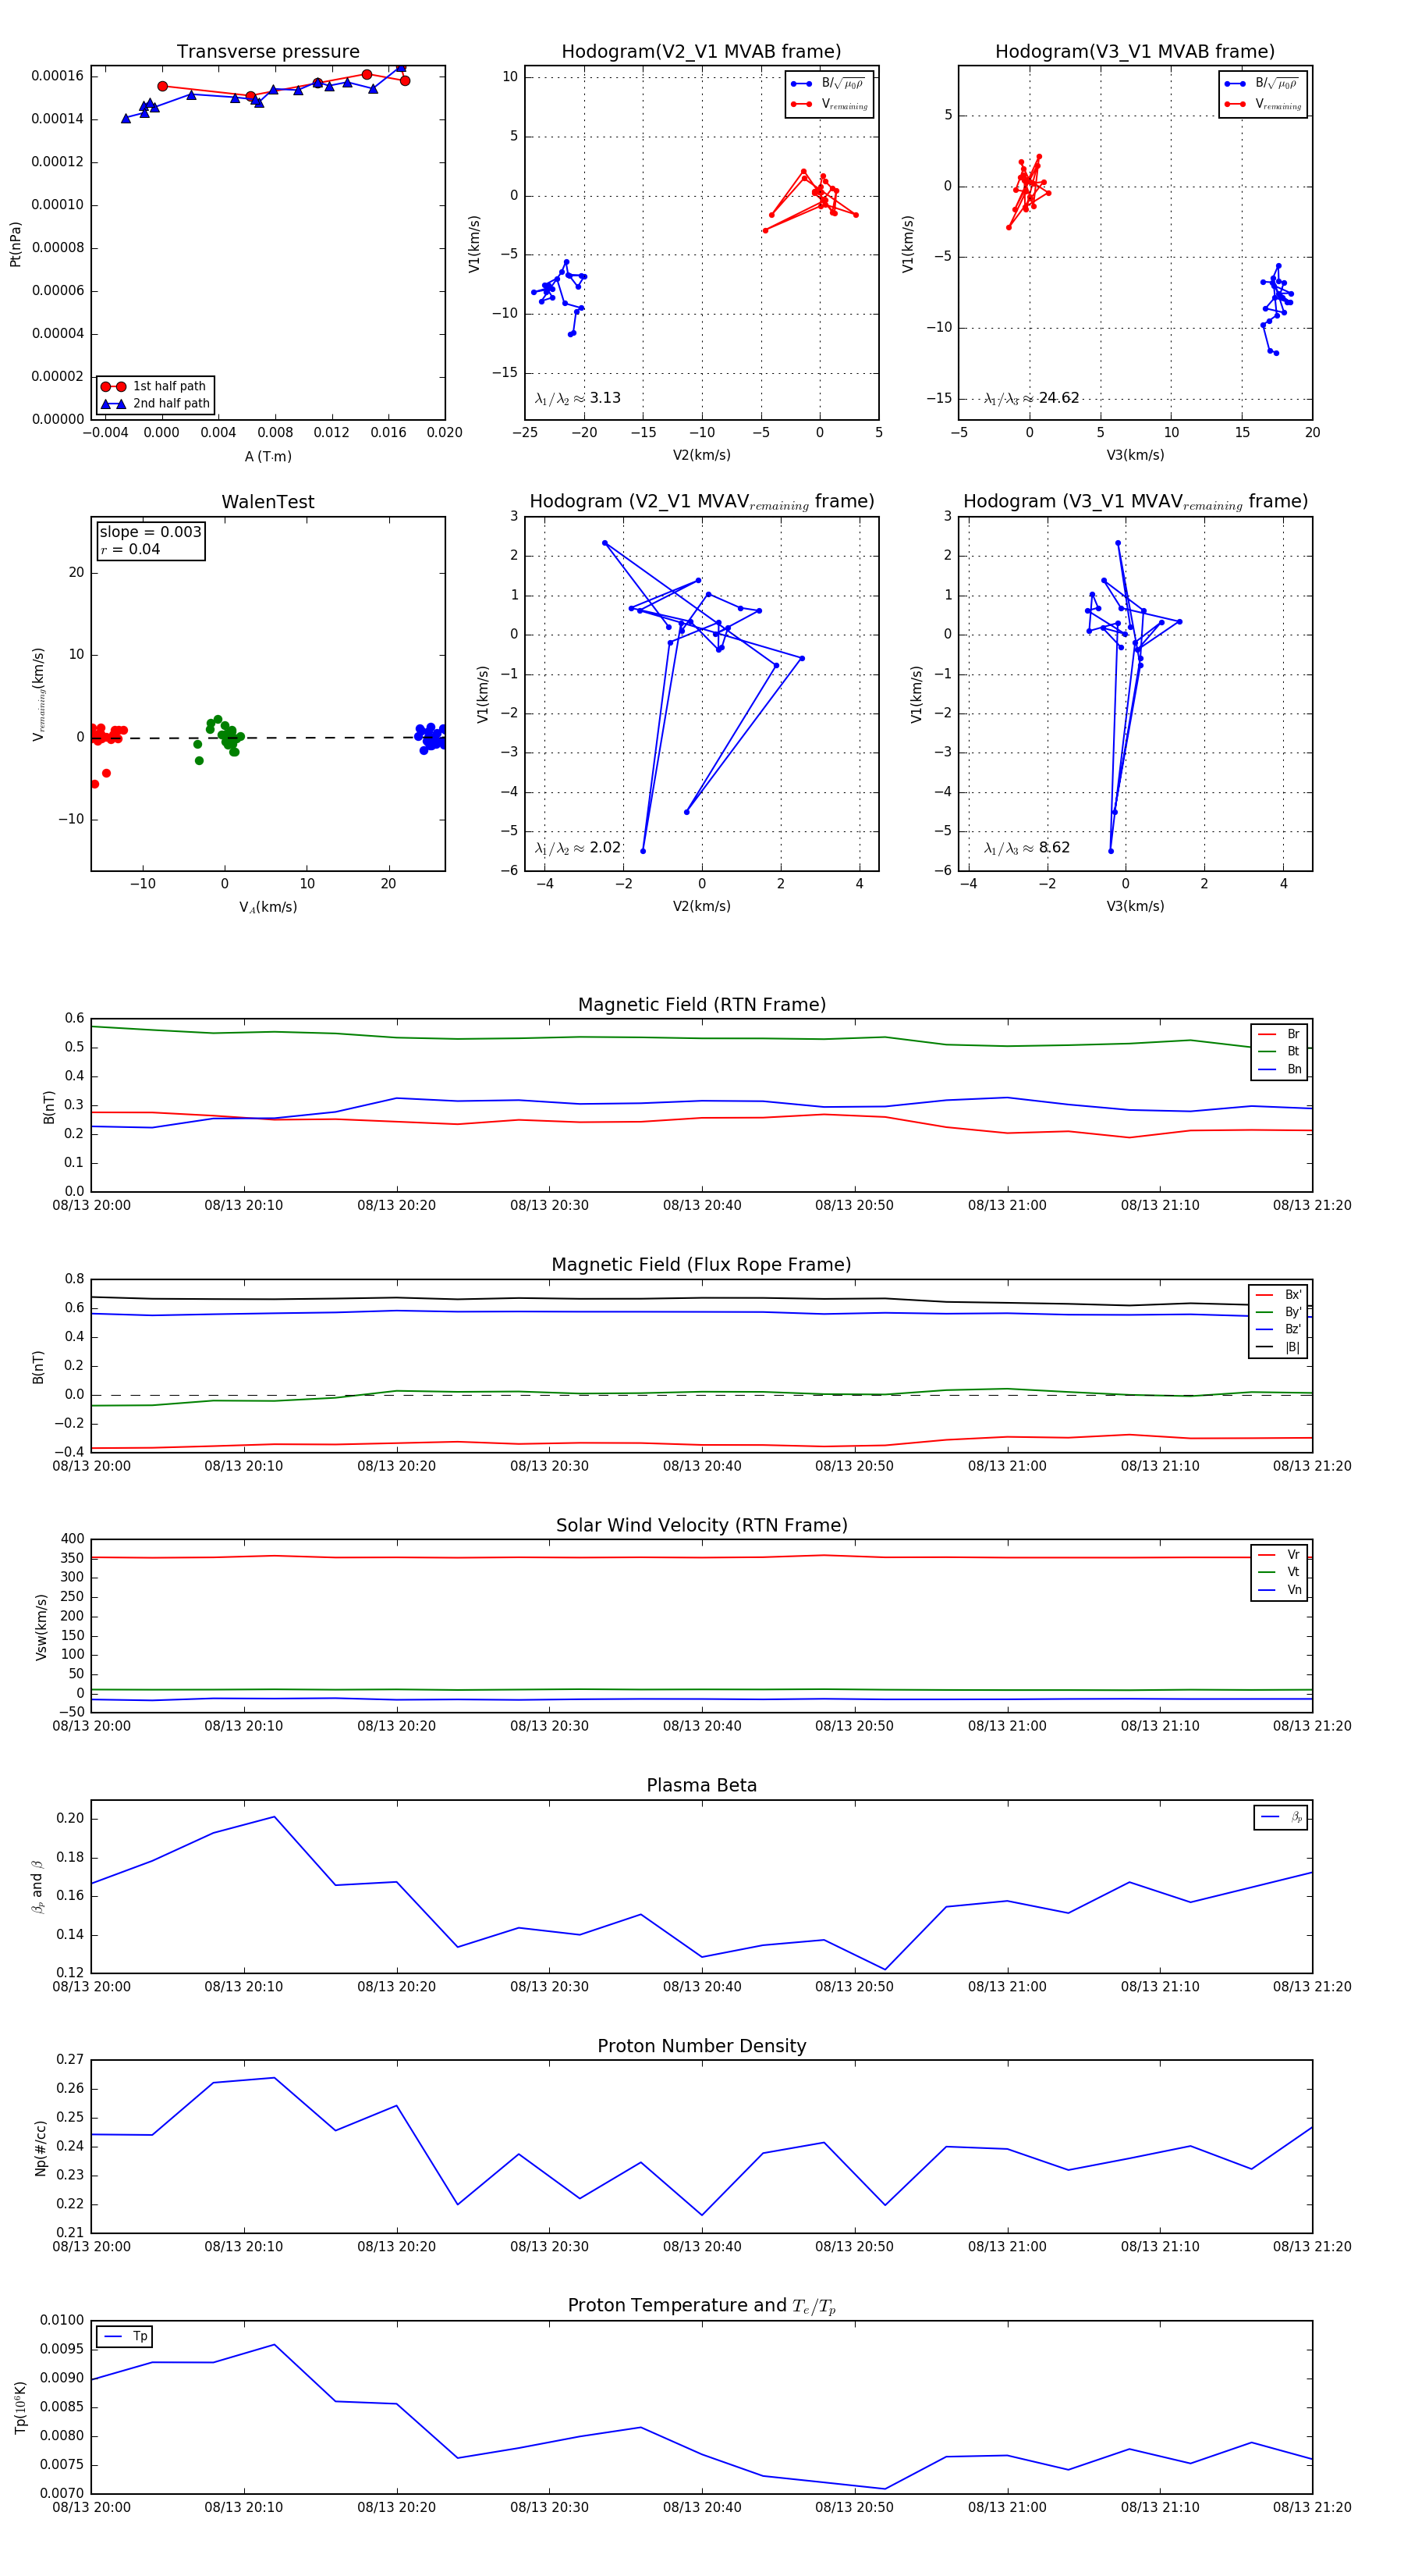
Task: Click the 'Transverse pressure' plot title
Action: pos(268,52)
